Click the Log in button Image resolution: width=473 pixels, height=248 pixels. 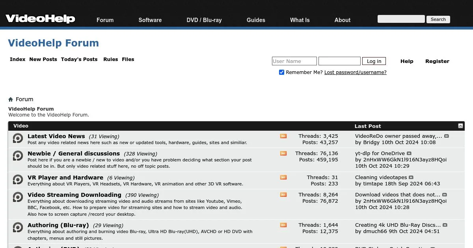coord(374,61)
